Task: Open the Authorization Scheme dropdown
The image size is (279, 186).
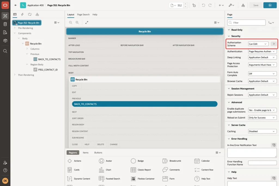Action: click(258, 44)
